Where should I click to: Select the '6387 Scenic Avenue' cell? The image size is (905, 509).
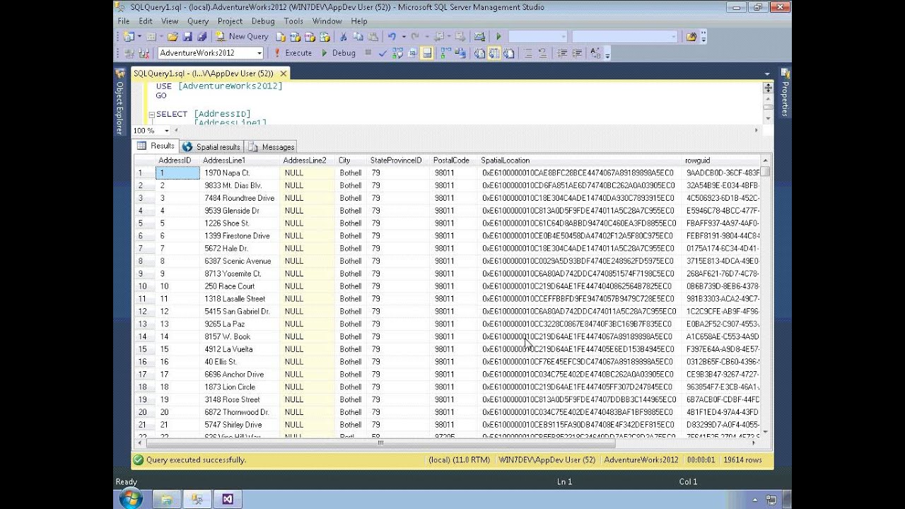240,261
